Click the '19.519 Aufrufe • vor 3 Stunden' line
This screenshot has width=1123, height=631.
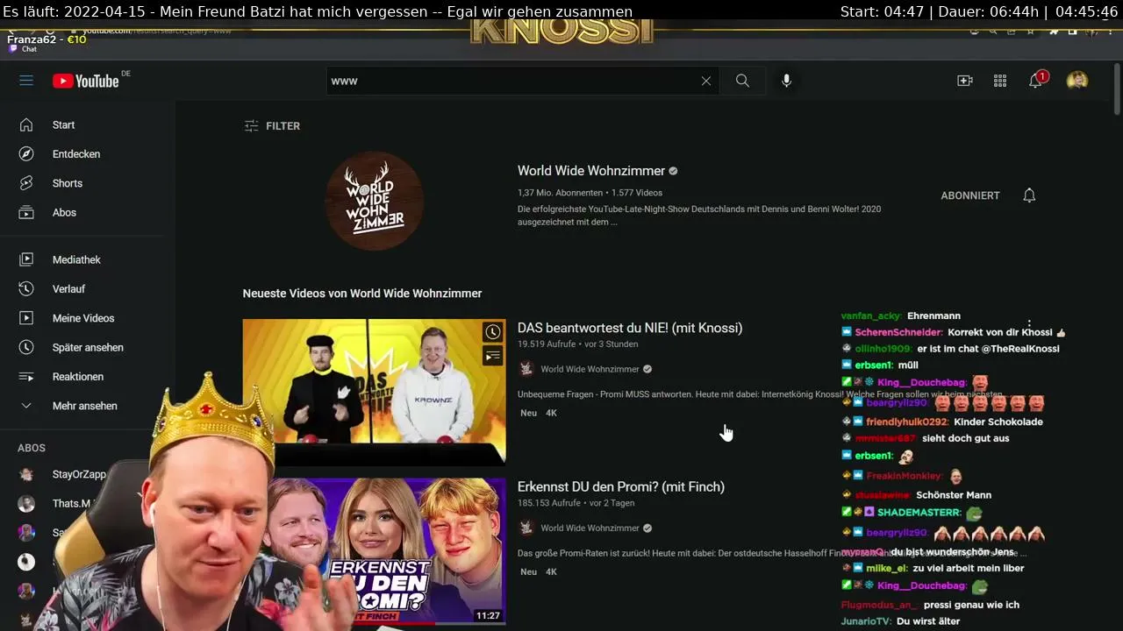577,344
